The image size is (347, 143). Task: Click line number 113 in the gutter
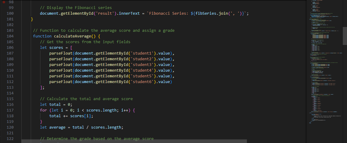(x=10, y=87)
